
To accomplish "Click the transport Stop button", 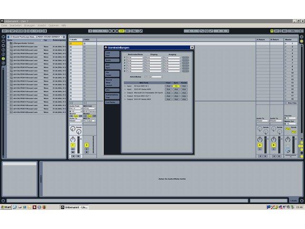I will tap(113, 31).
